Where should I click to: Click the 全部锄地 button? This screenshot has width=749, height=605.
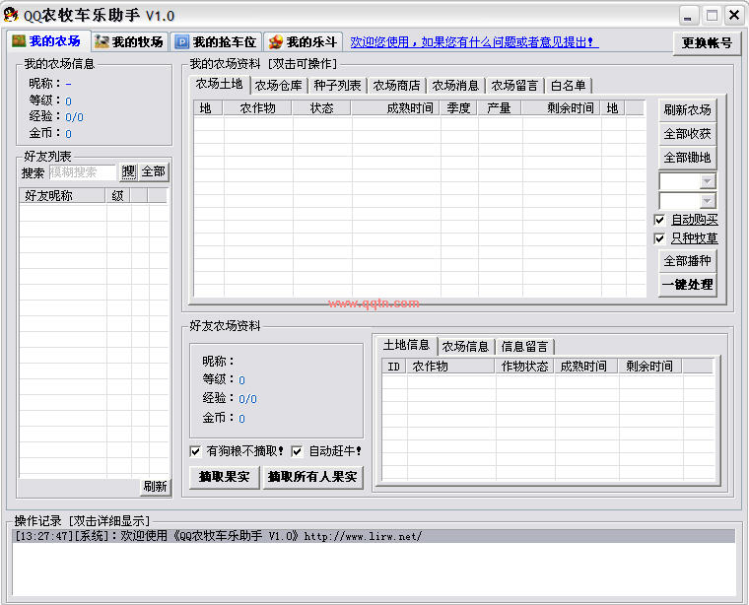[x=687, y=157]
